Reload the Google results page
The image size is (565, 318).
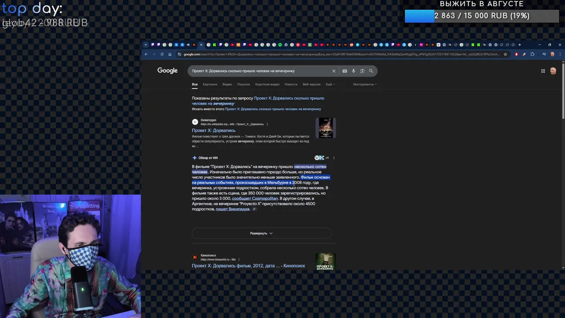coord(162,54)
